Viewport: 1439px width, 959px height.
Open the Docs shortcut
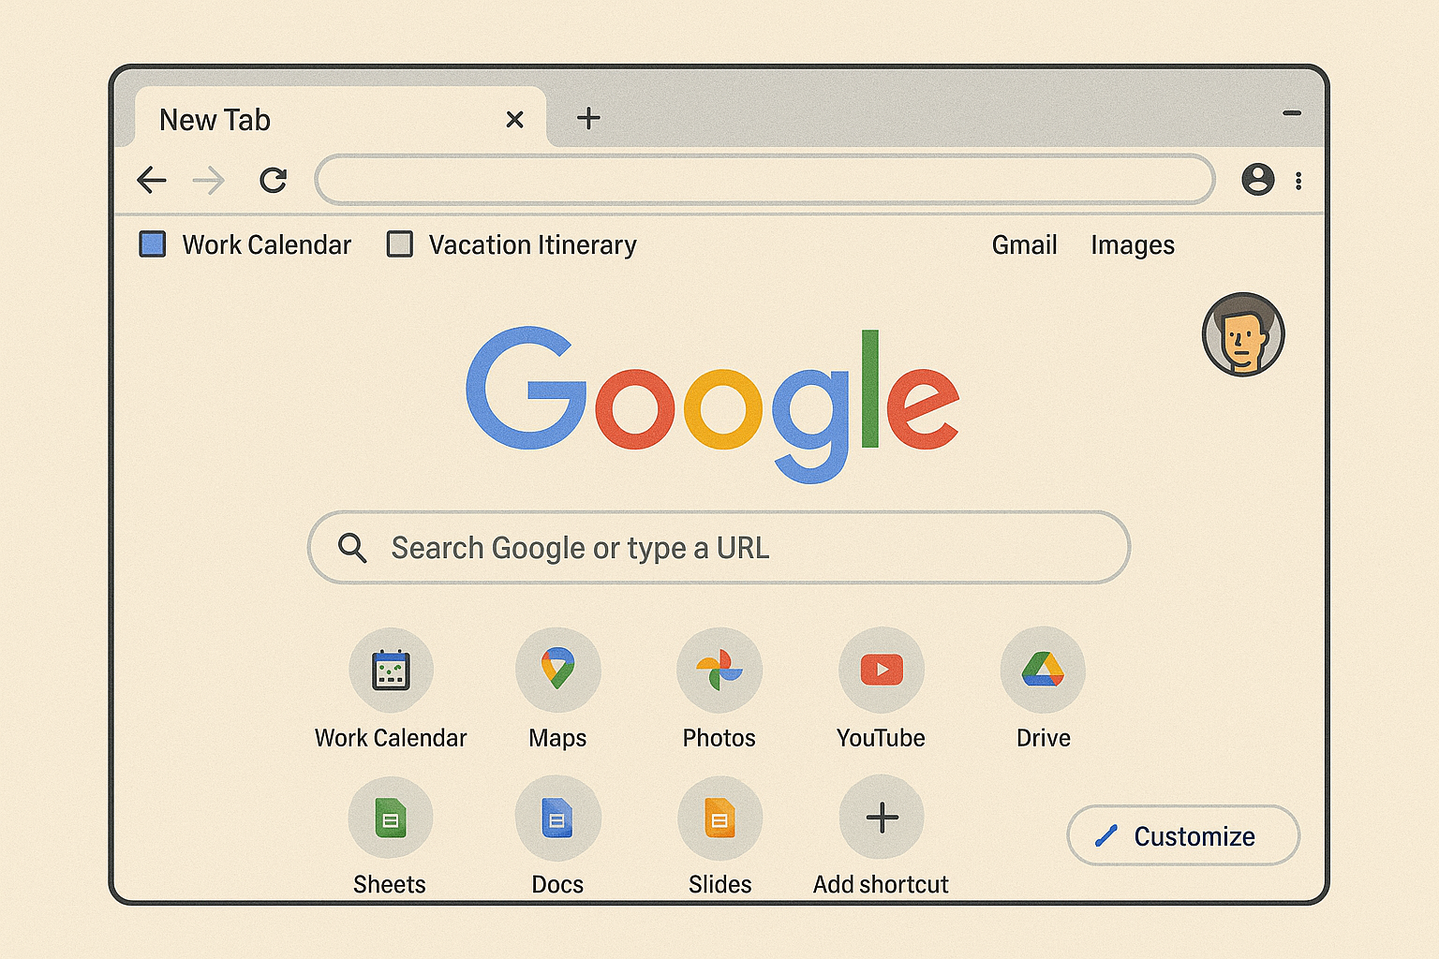tap(557, 818)
